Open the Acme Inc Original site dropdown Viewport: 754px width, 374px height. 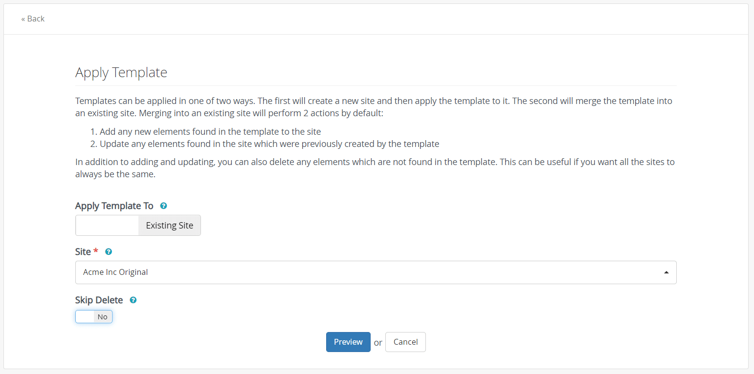376,272
